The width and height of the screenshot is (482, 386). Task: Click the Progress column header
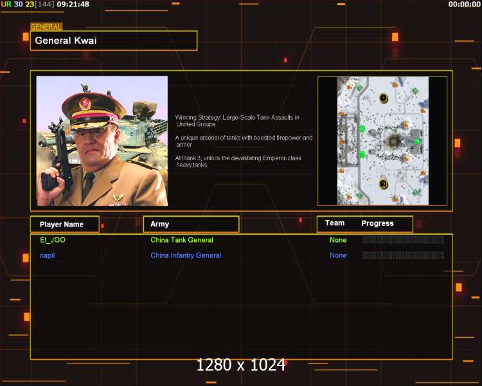click(x=377, y=223)
